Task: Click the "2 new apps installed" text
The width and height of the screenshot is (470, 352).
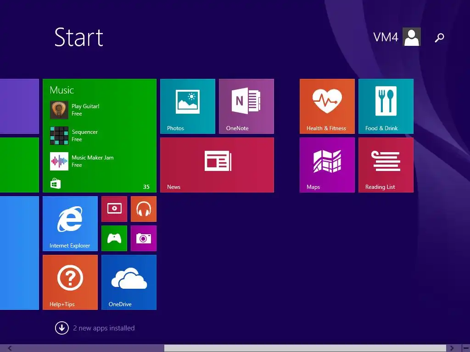Action: pyautogui.click(x=104, y=328)
